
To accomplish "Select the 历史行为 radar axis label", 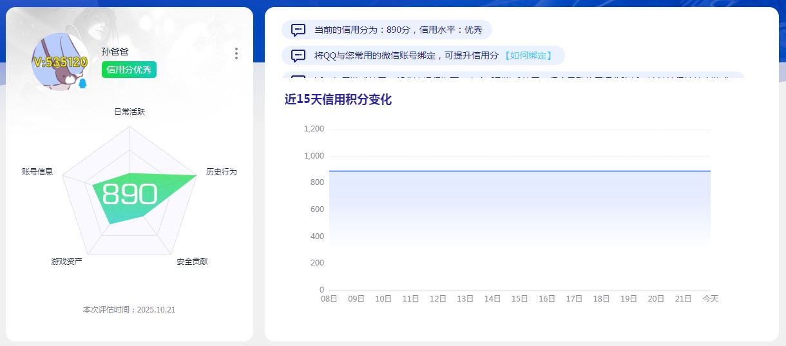I will [x=221, y=172].
